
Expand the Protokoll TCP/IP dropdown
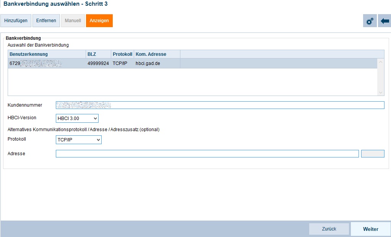(x=78, y=140)
